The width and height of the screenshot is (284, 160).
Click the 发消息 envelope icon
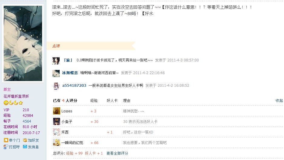(25, 147)
